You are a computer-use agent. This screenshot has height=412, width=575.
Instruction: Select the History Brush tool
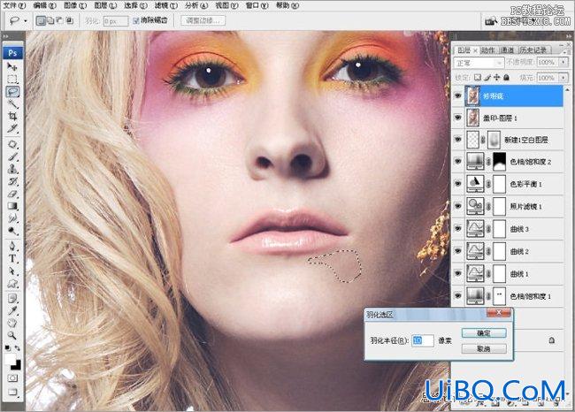pos(12,181)
